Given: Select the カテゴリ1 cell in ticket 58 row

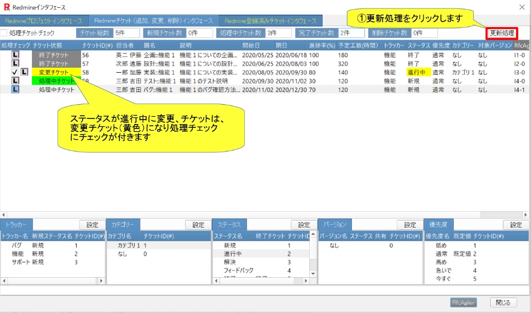Looking at the screenshot, I should tap(463, 72).
